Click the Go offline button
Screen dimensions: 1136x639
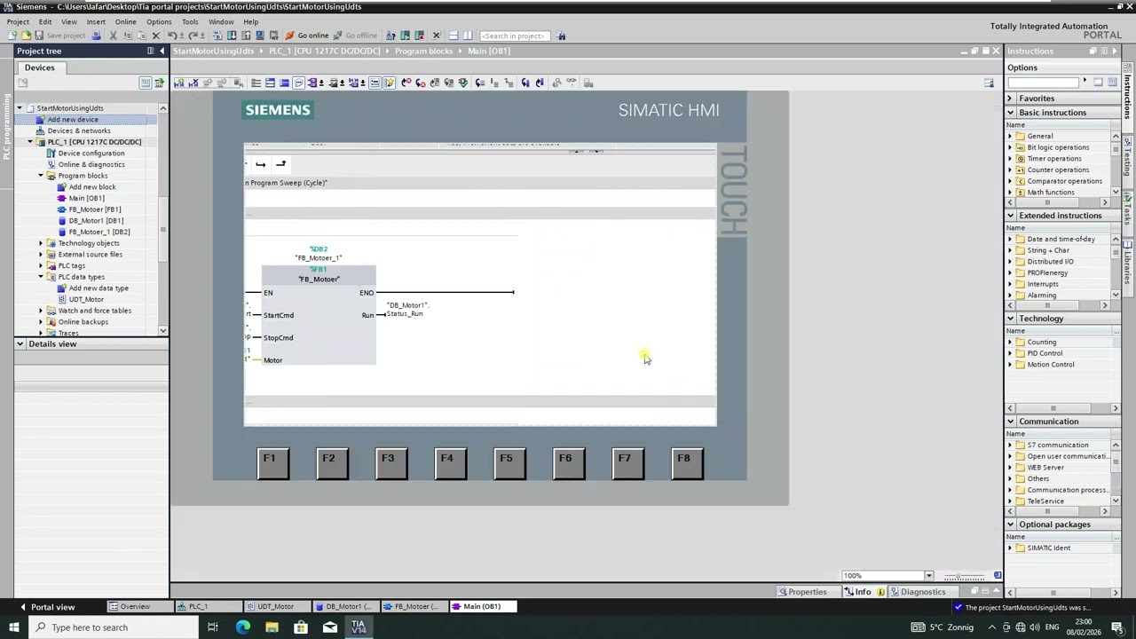[355, 35]
